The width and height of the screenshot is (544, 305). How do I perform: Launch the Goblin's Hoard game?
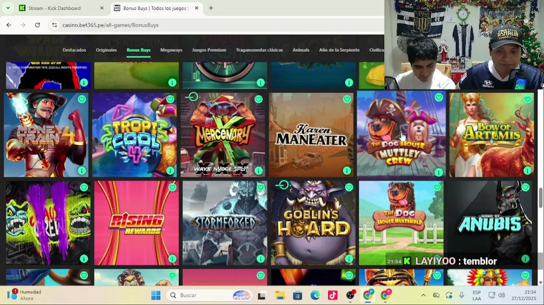point(313,223)
